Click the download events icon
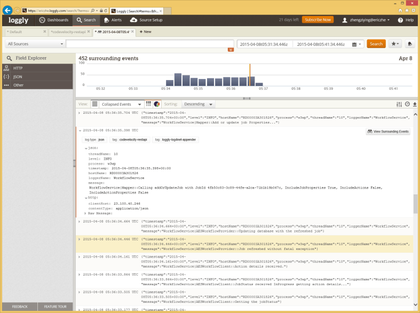 pyautogui.click(x=415, y=104)
